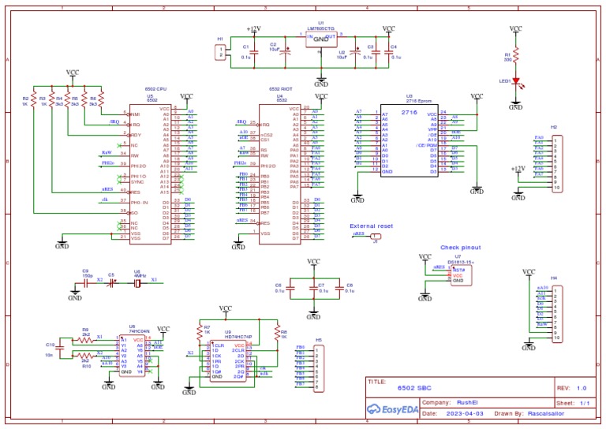Select the X2 label between C9 and C5
606x429 pixels.
pos(99,280)
